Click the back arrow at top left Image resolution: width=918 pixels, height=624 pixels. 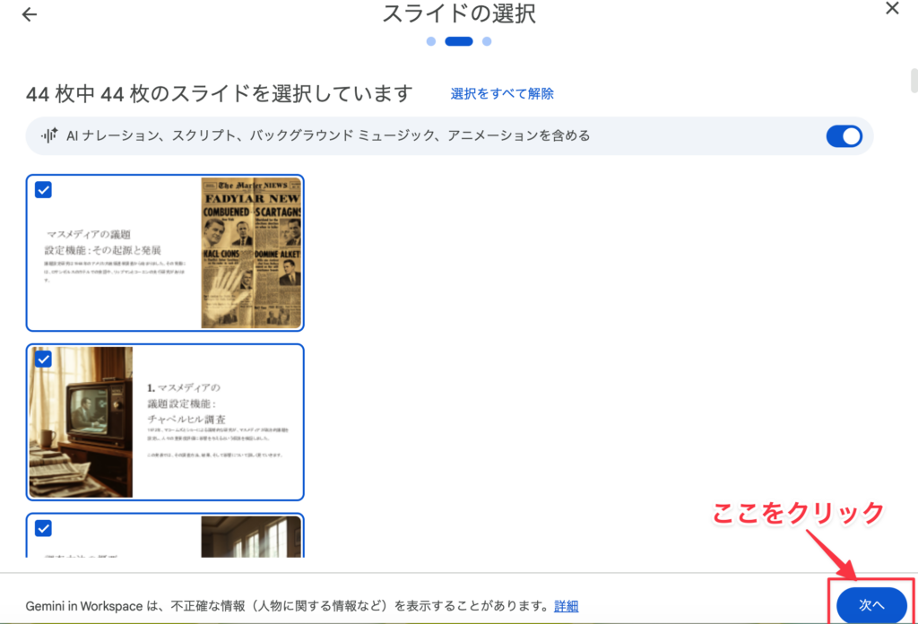pyautogui.click(x=30, y=14)
